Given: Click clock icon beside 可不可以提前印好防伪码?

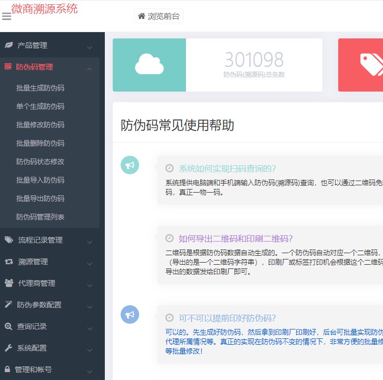Looking at the screenshot, I should [x=169, y=318].
